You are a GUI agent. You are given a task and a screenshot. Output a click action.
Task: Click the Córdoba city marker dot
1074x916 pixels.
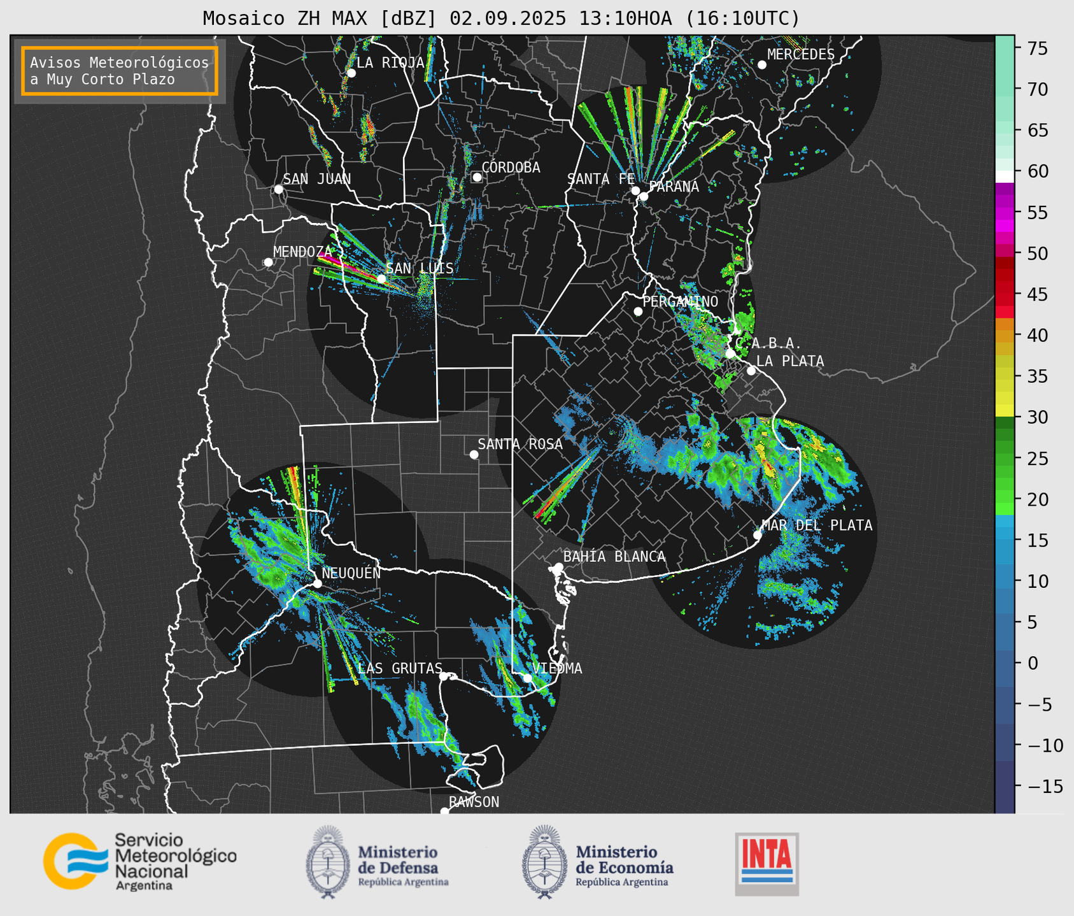click(477, 177)
